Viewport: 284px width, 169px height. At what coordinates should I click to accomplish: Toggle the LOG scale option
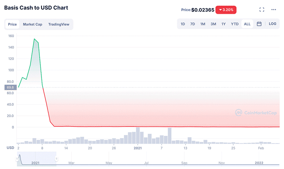[272, 24]
